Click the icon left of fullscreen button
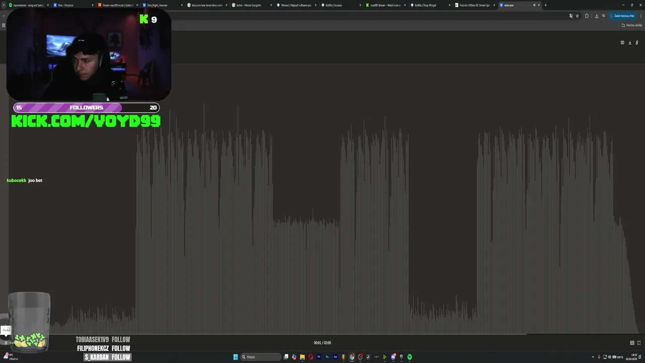Viewport: 645px width, 363px height. click(x=632, y=343)
